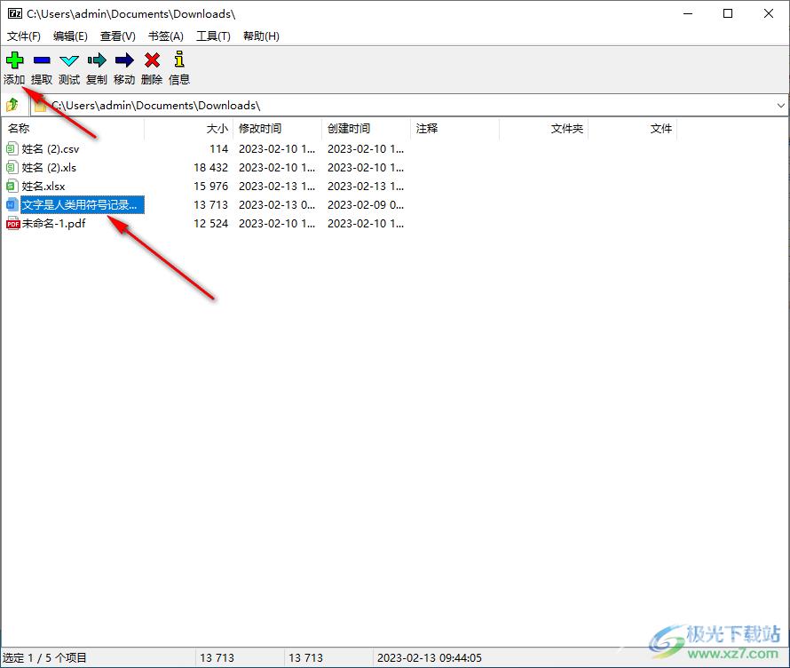
Task: Click the Move (移动) blue arrow icon
Action: pyautogui.click(x=124, y=60)
